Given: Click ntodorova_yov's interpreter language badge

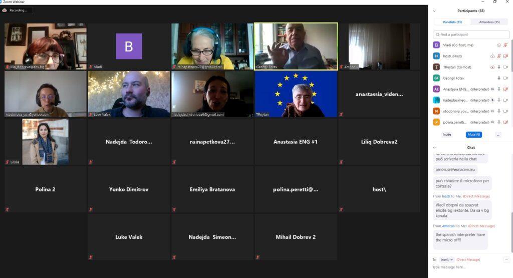Looking at the screenshot, I should click(492, 111).
